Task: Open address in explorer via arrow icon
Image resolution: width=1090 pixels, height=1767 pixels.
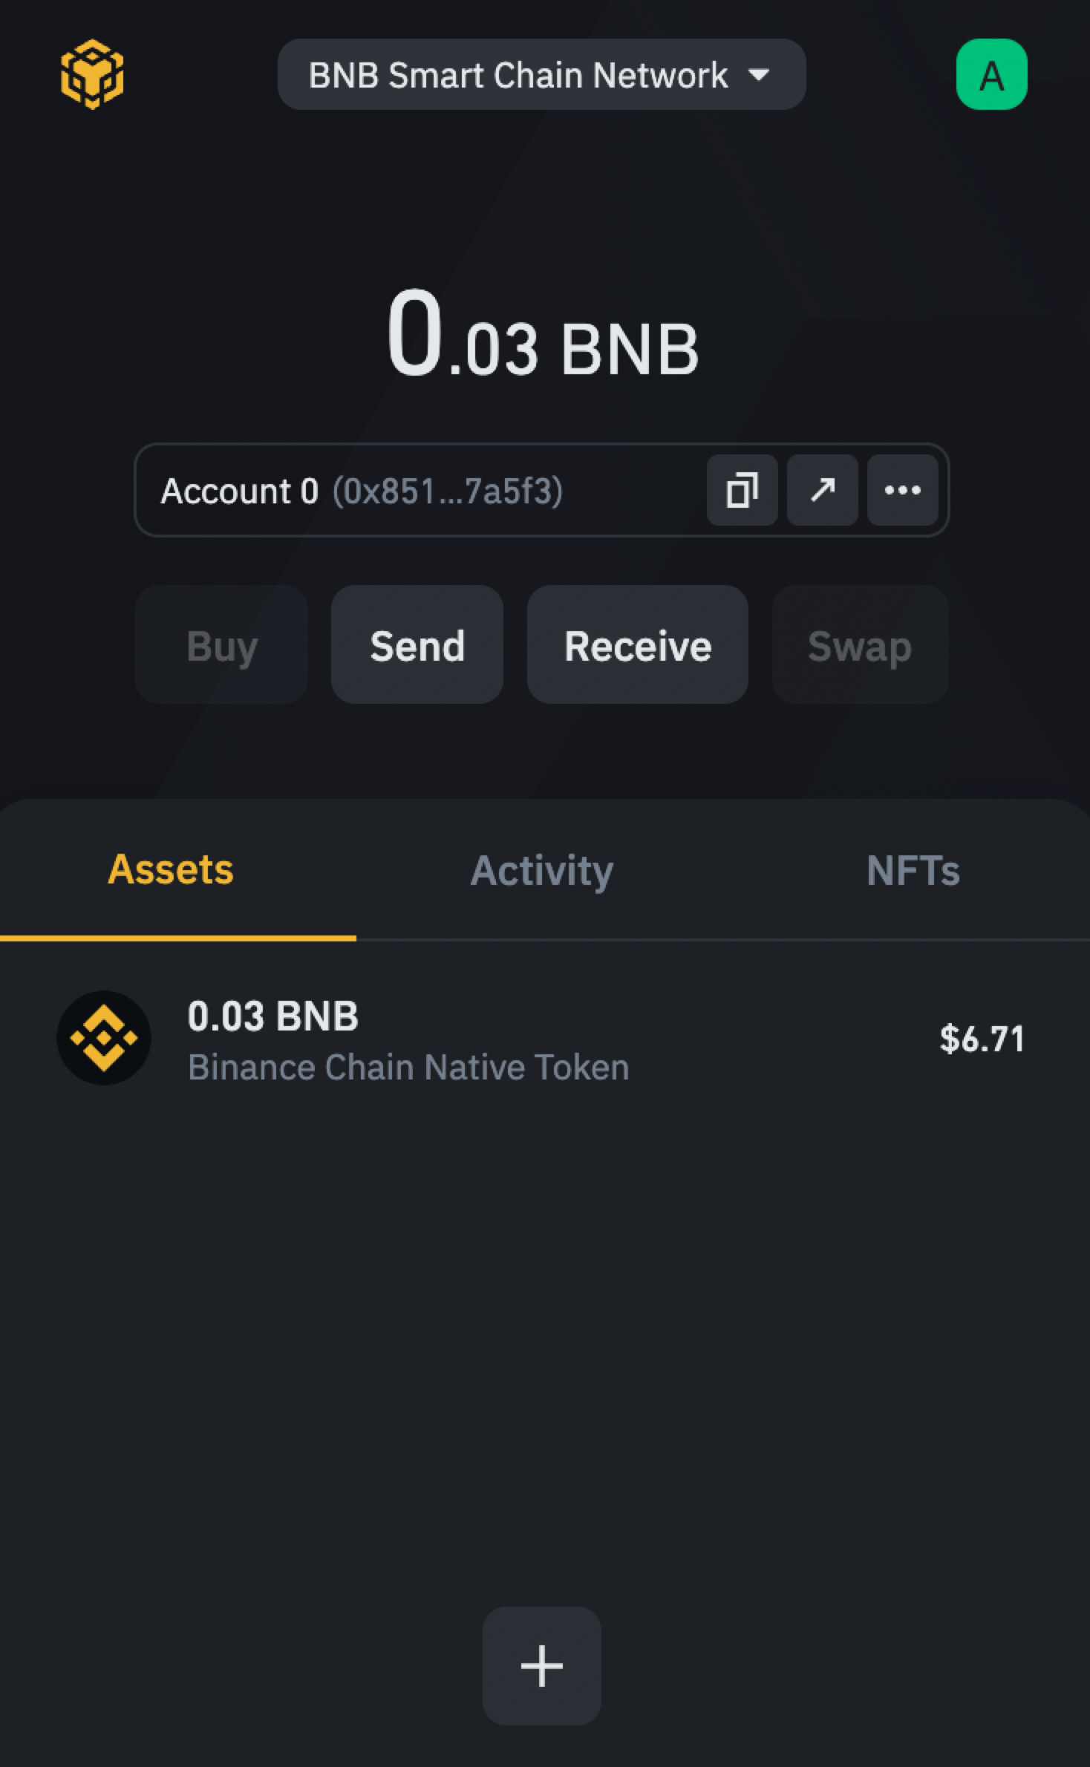Action: coord(822,490)
